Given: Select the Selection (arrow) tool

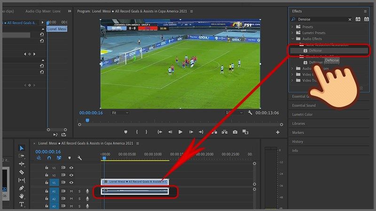Looking at the screenshot, I should pyautogui.click(x=22, y=148).
